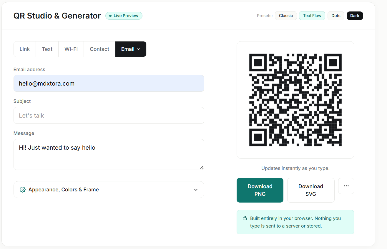Click inside the Message text area

[109, 154]
